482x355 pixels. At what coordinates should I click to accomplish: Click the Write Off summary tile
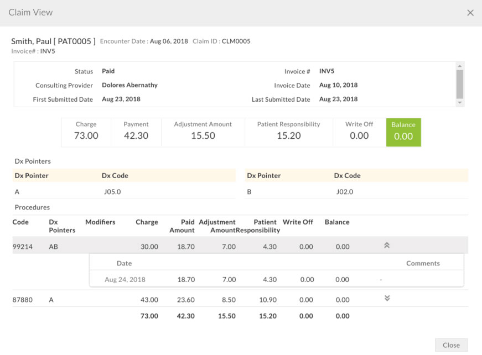pyautogui.click(x=359, y=132)
